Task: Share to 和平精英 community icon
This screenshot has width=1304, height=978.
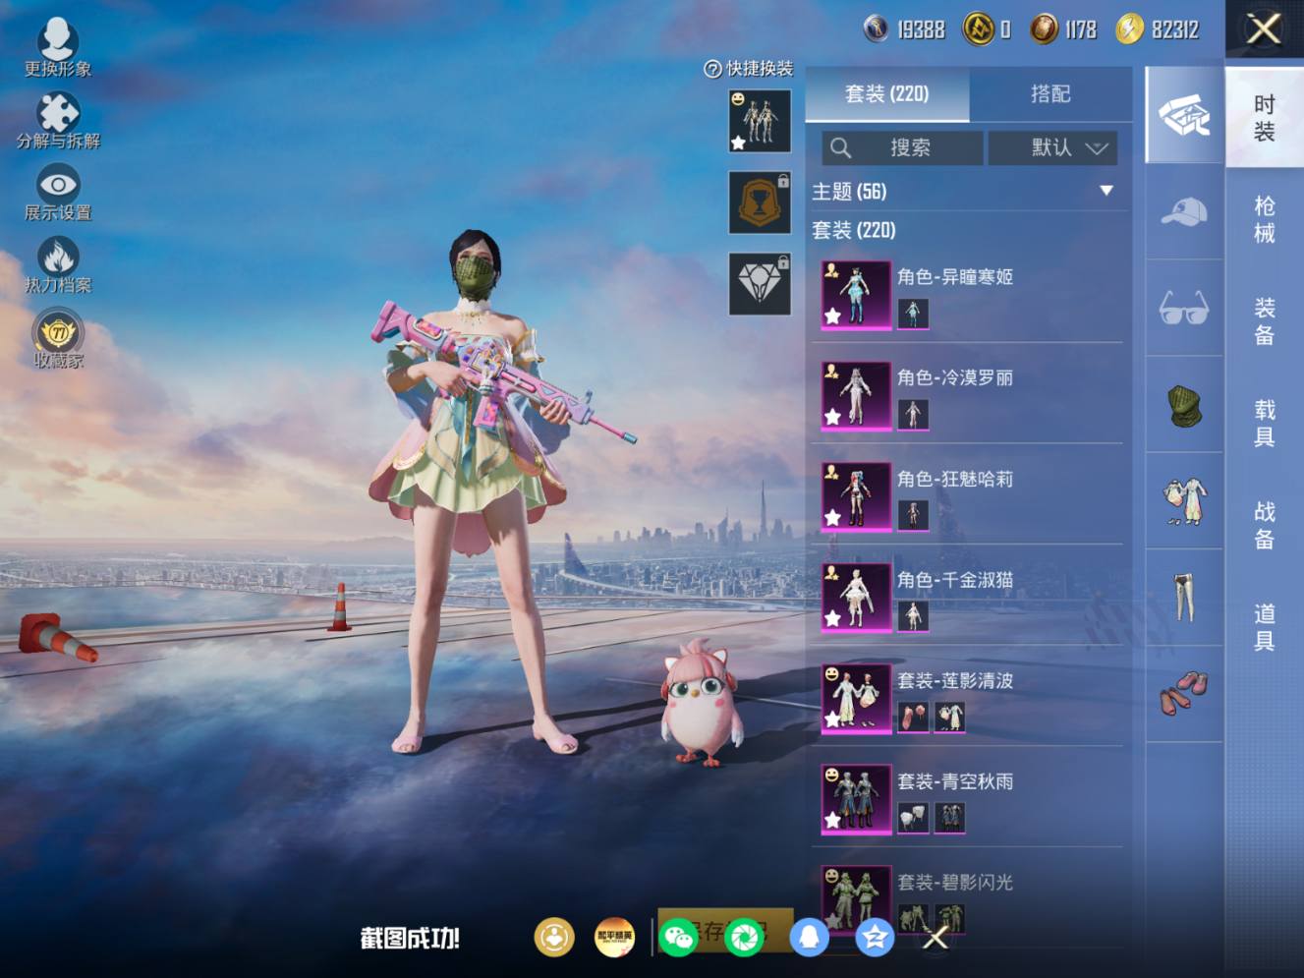Action: coord(615,938)
